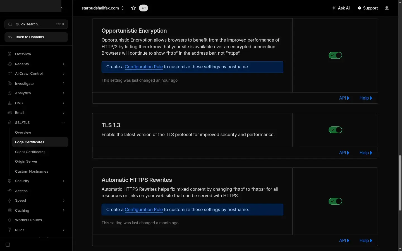Select Workers Routes in the sidebar
402x251 pixels.
[x=28, y=220]
